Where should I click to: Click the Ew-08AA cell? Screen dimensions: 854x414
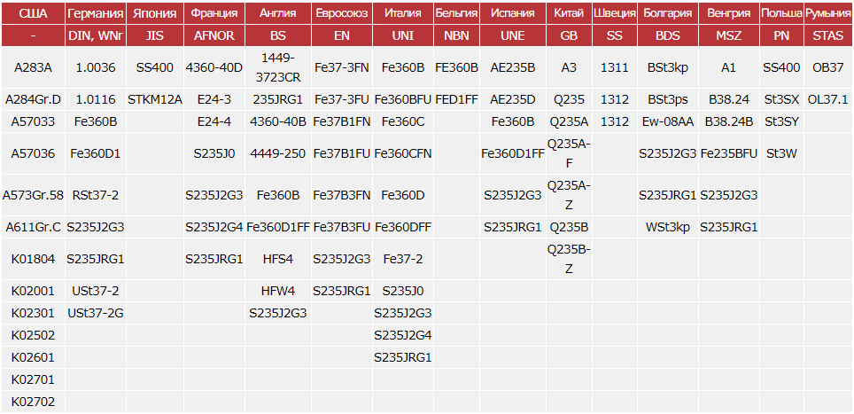pyautogui.click(x=668, y=121)
